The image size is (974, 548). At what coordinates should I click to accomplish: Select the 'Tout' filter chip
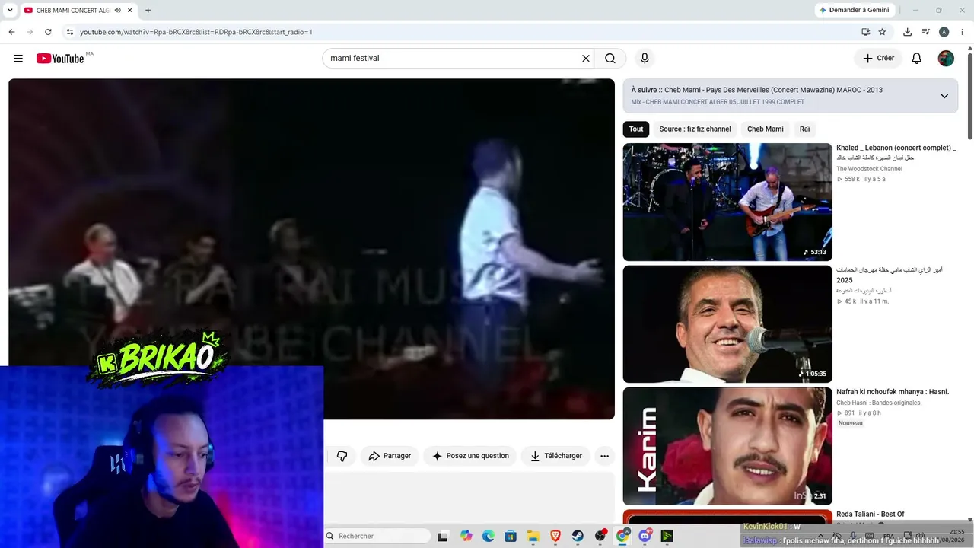click(636, 129)
